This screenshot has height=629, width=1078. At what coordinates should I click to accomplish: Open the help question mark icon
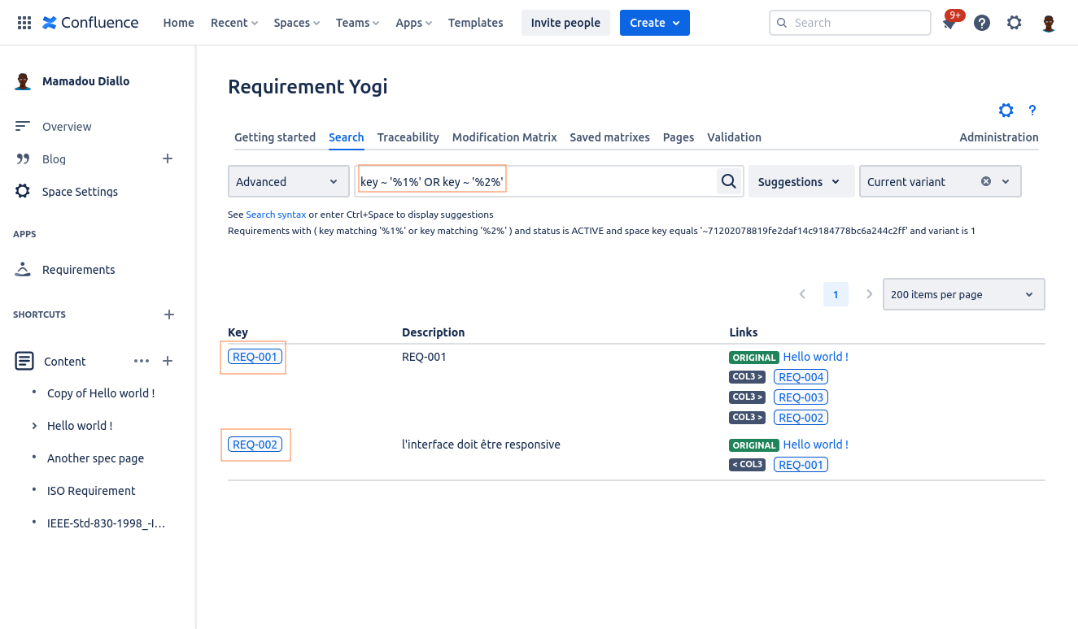click(x=982, y=23)
